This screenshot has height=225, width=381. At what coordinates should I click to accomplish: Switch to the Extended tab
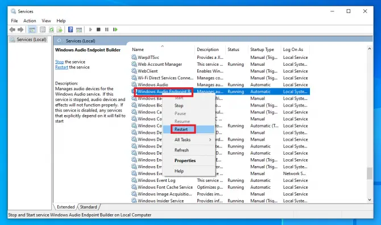[x=65, y=207]
